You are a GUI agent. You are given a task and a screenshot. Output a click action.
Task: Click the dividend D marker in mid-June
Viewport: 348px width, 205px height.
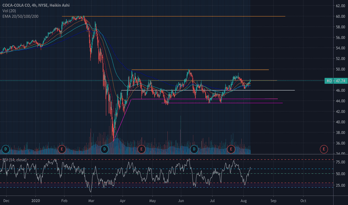point(194,149)
